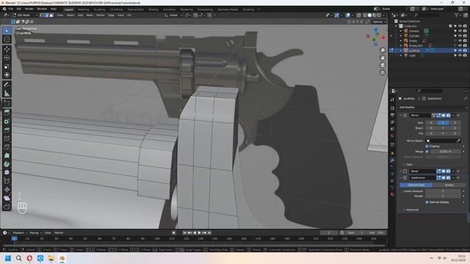Select the Inset Faces tool

click(x=7, y=121)
